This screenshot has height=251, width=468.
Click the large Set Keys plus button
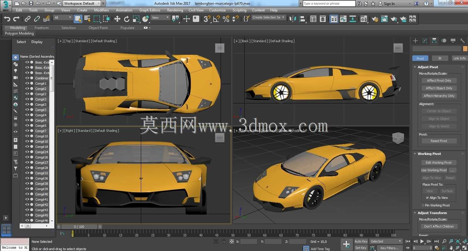point(346,244)
